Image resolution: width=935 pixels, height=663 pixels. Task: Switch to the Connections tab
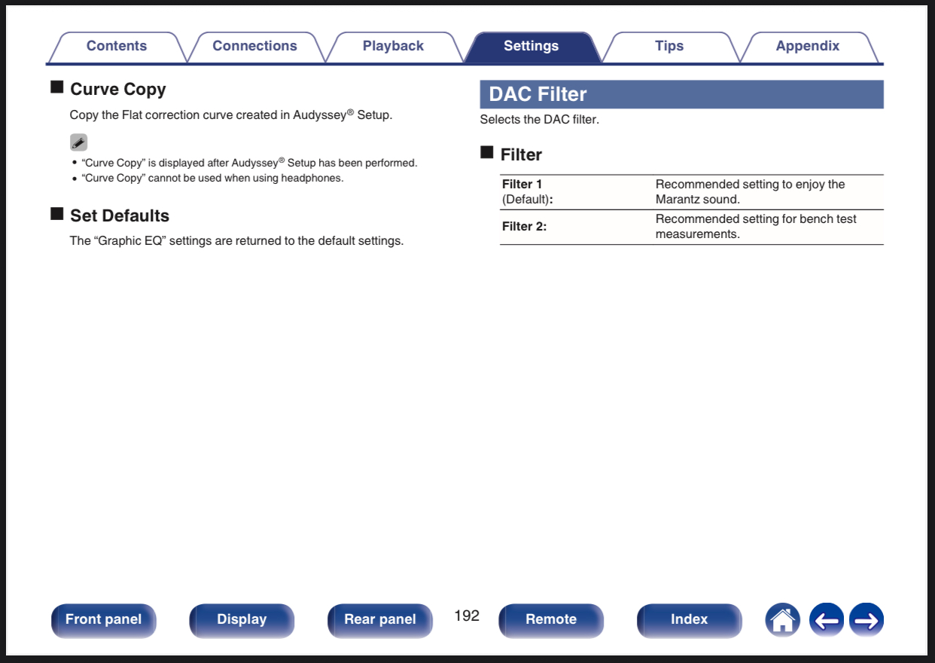[x=254, y=47]
